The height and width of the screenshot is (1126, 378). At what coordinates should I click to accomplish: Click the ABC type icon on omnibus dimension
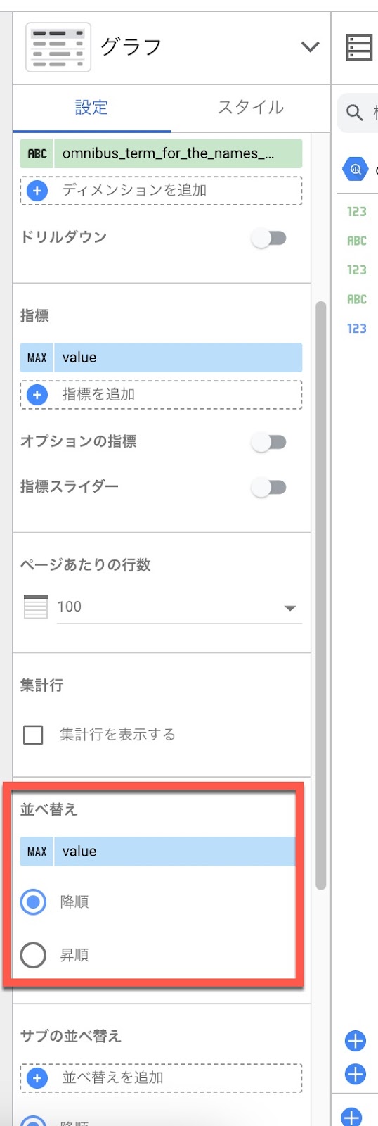37,153
